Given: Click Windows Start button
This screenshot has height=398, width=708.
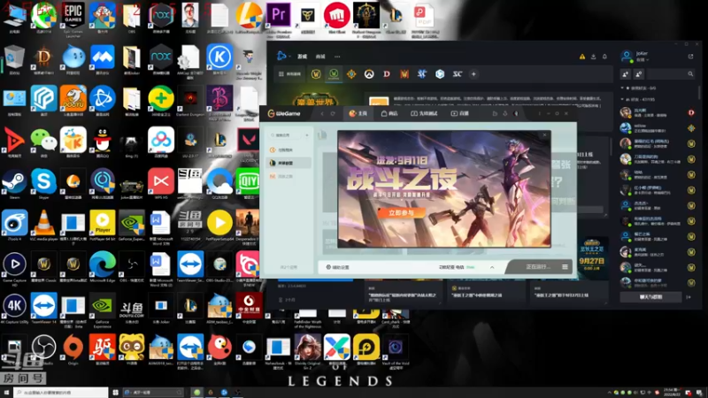Looking at the screenshot, I should coord(6,393).
